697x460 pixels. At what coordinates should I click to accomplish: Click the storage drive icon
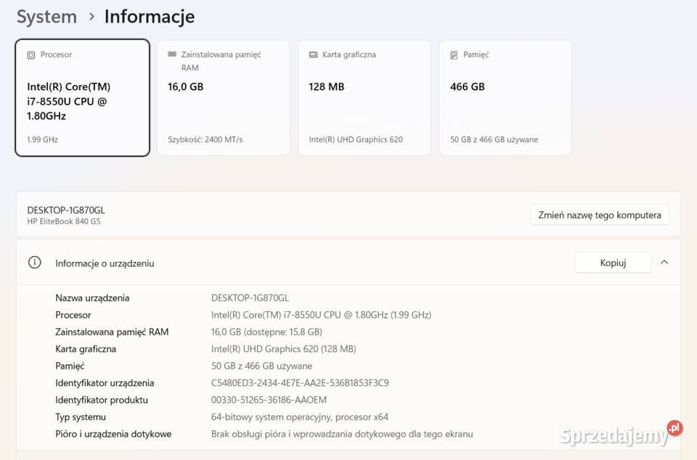(454, 55)
